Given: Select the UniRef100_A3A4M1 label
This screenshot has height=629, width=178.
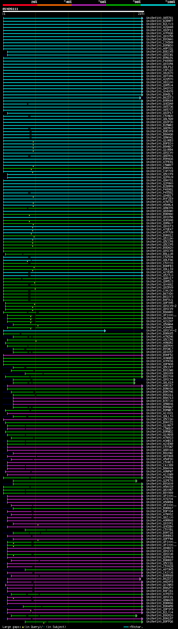Looking at the screenshot, I should coord(160,327).
